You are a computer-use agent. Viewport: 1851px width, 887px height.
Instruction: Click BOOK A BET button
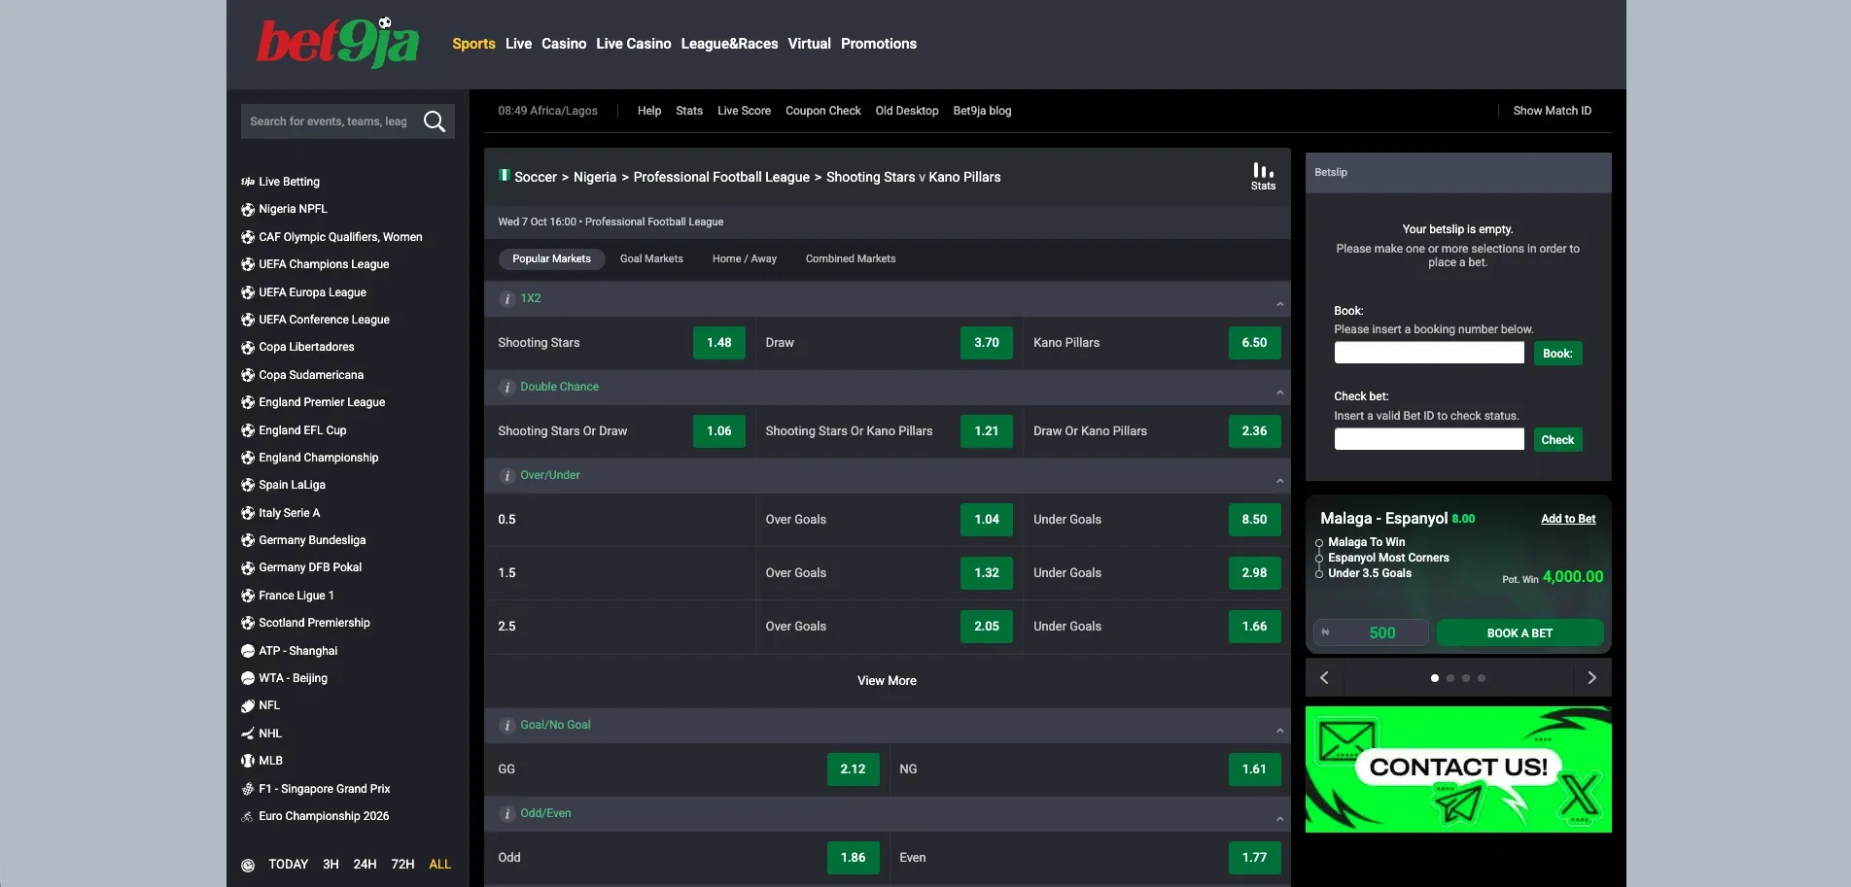coord(1519,633)
